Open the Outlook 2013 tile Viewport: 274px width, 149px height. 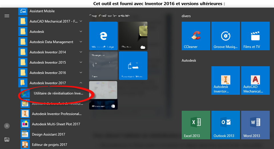pyautogui.click(x=226, y=125)
